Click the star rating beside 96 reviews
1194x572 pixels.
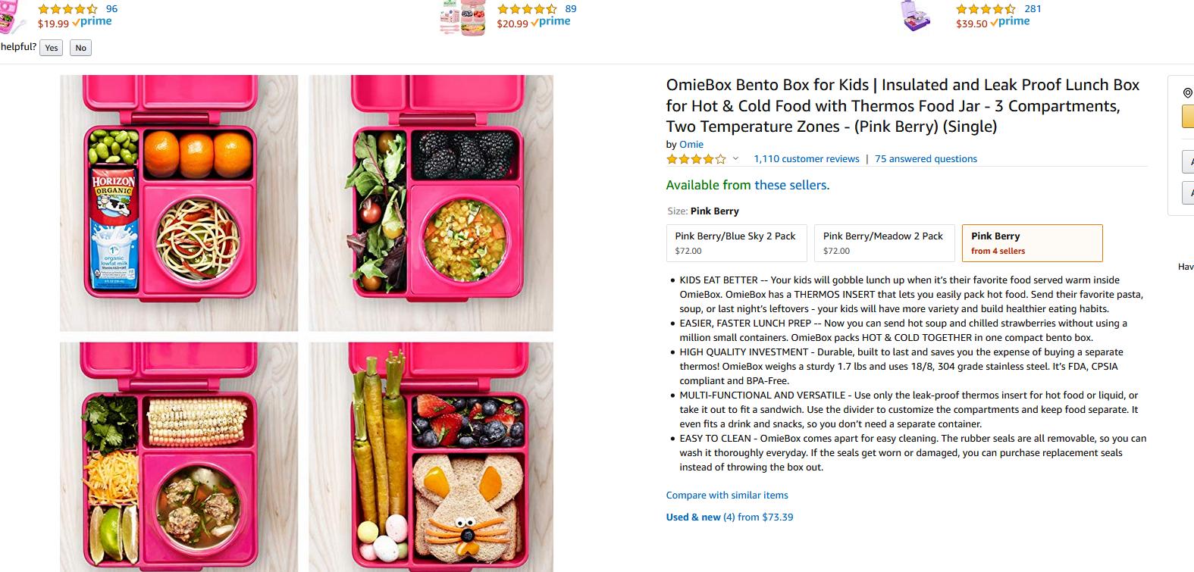[67, 9]
